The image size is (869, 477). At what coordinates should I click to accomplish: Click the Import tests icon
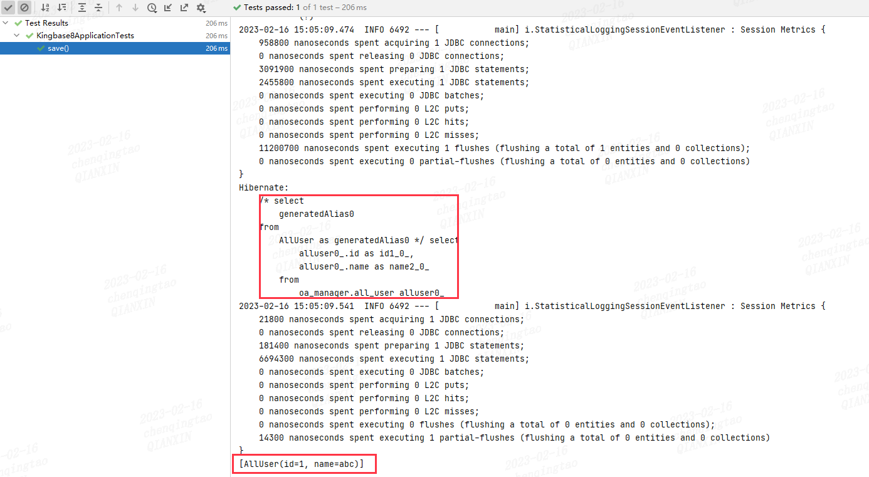(x=168, y=8)
